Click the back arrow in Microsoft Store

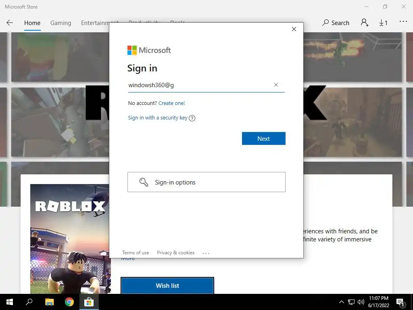pos(10,23)
